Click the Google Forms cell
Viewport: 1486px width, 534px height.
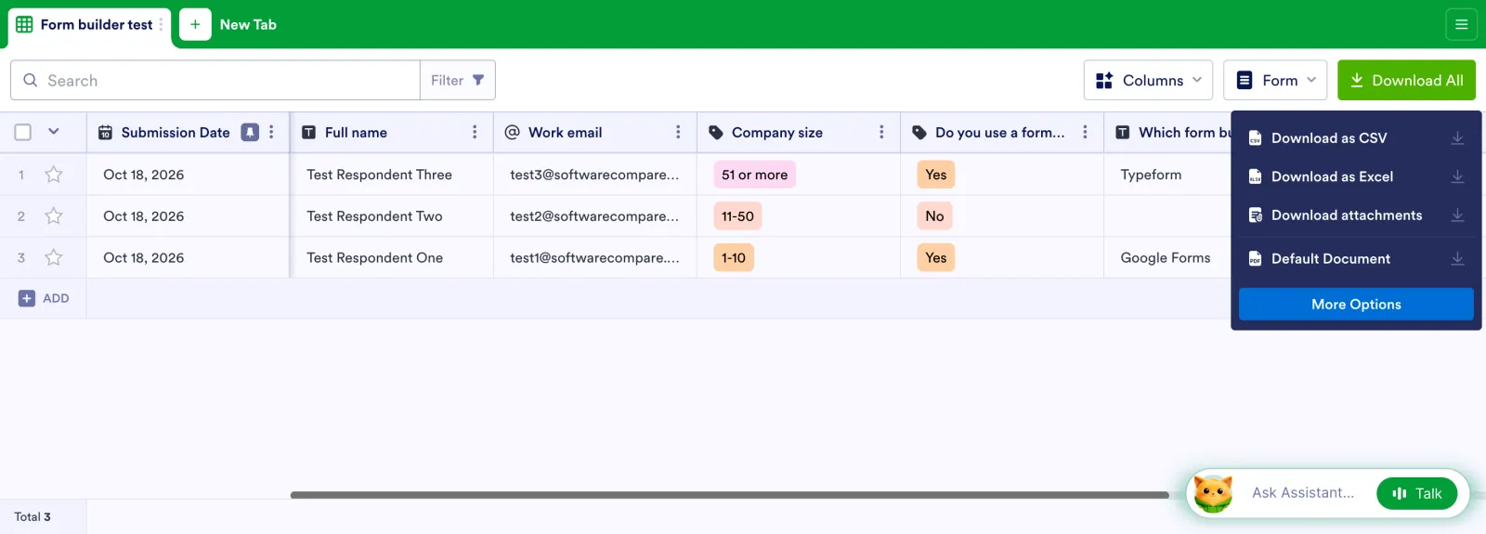tap(1167, 258)
